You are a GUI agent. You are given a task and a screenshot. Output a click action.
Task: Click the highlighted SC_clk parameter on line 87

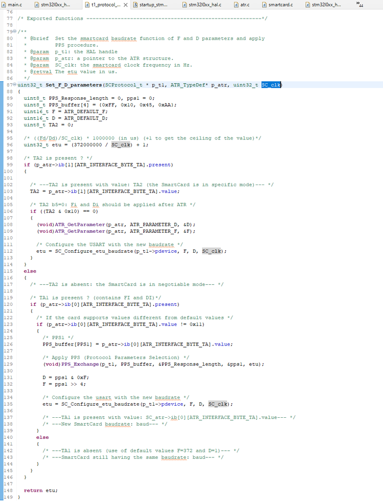tap(271, 85)
